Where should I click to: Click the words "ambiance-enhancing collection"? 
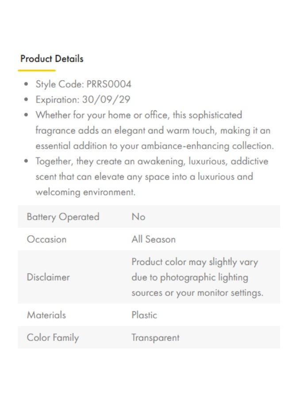pos(207,146)
